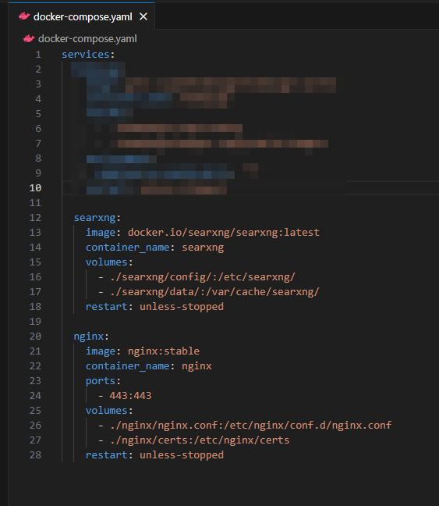Close the docker-compose.yaml tab
The height and width of the screenshot is (506, 439).
[143, 16]
